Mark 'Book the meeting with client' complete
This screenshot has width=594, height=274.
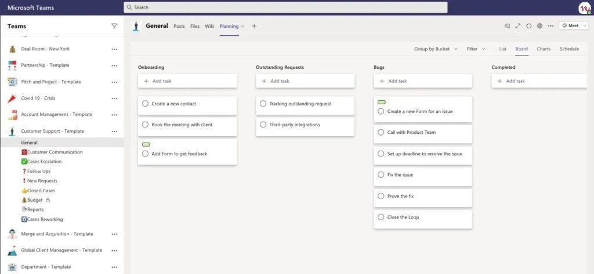145,125
